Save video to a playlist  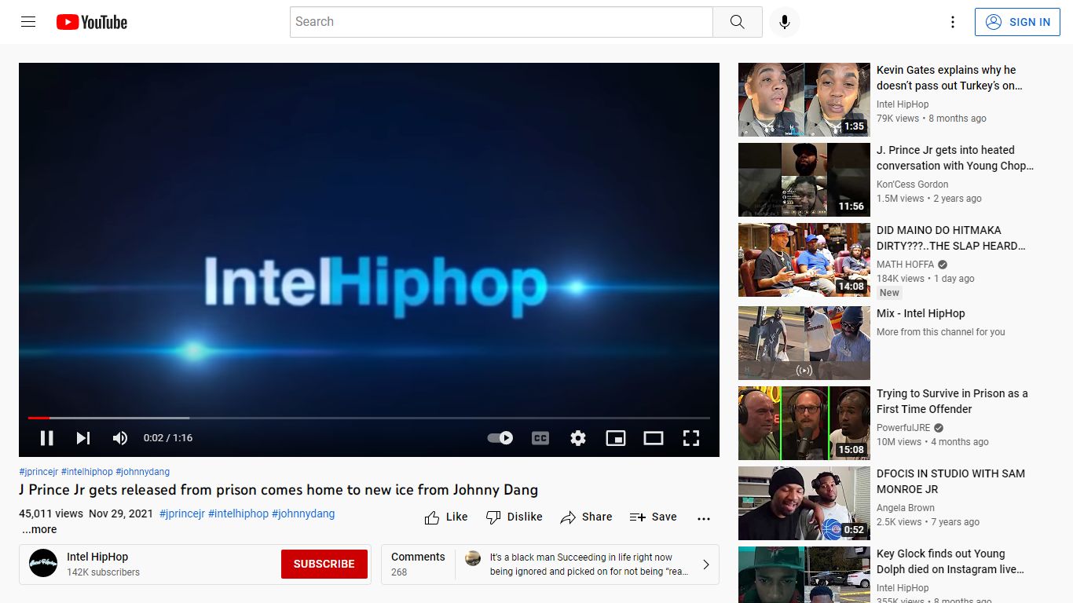pyautogui.click(x=653, y=517)
